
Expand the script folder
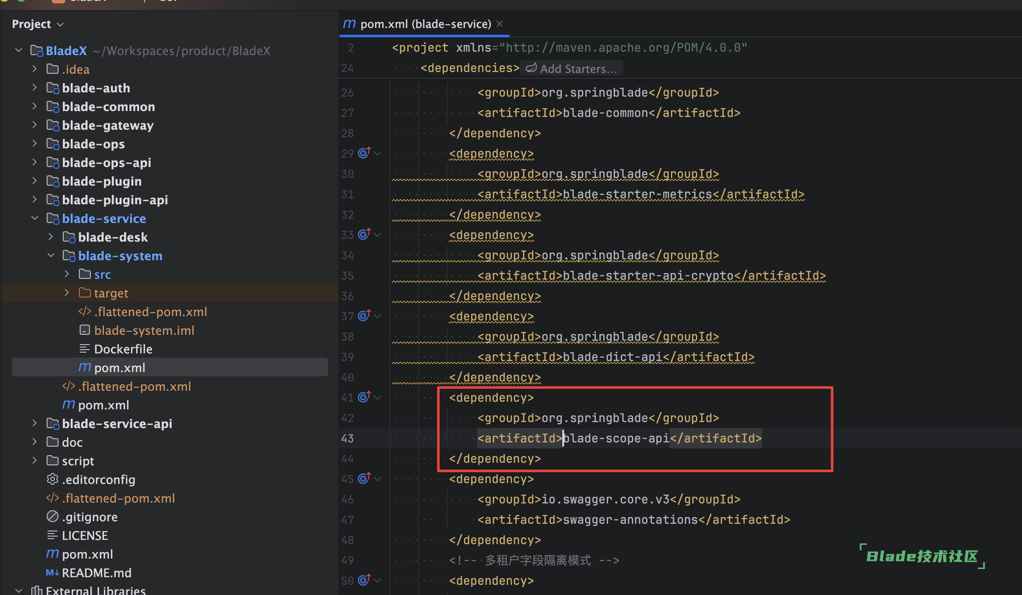click(35, 461)
